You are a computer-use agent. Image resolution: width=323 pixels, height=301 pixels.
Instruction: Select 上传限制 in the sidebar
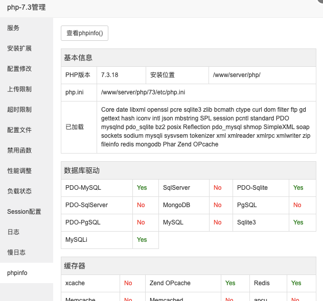click(19, 89)
